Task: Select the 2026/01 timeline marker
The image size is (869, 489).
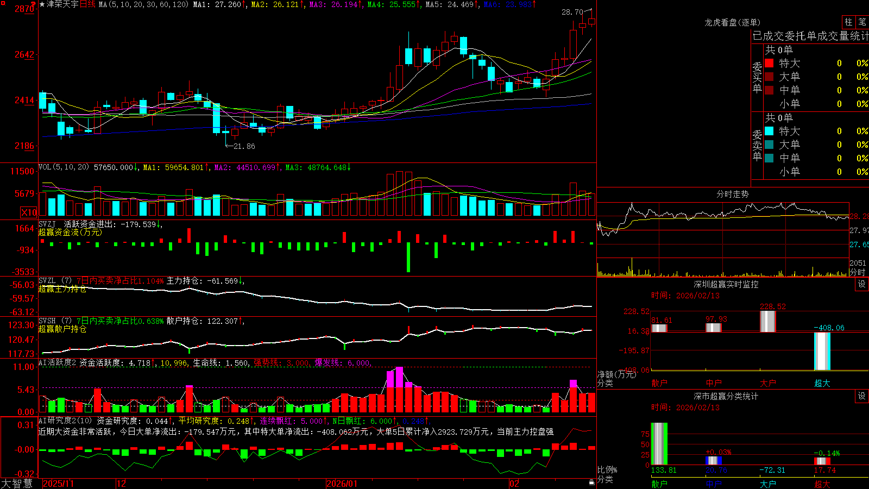Action: [342, 484]
